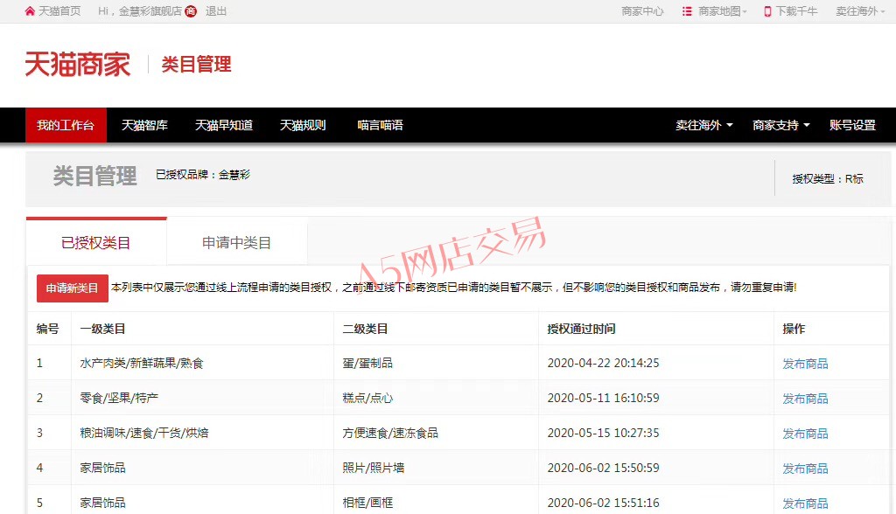
Task: Click the 编号 column header
Action: tap(47, 329)
